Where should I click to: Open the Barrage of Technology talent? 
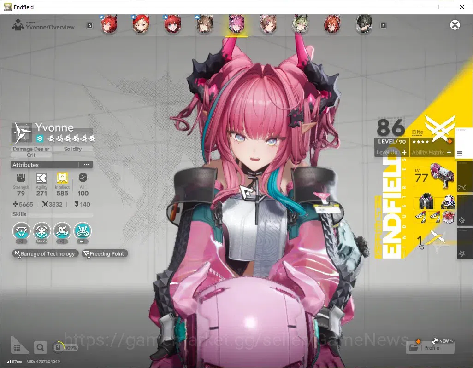coord(46,253)
